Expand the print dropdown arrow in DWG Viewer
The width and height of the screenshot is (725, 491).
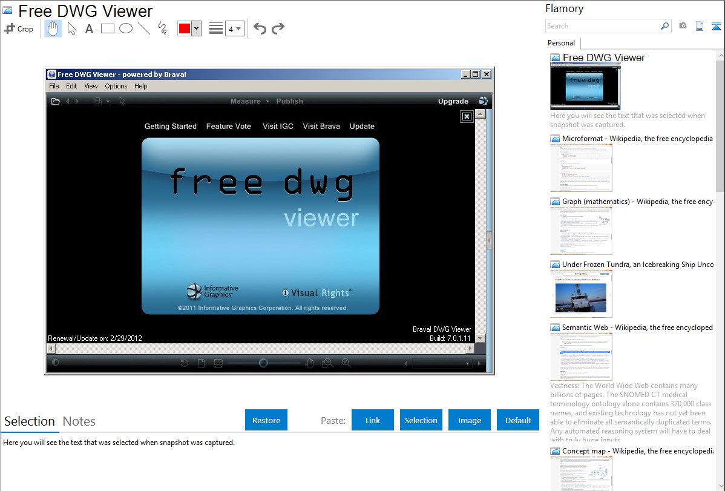point(108,101)
